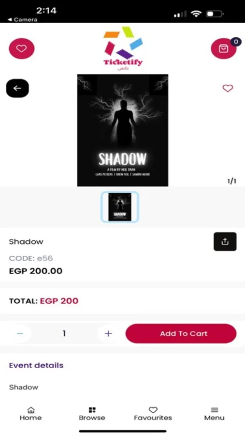Return to Camera app via status bar
Viewport: 245px width, 436px height.
[22, 20]
